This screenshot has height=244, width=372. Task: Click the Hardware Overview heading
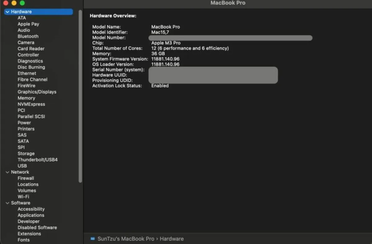(x=113, y=16)
